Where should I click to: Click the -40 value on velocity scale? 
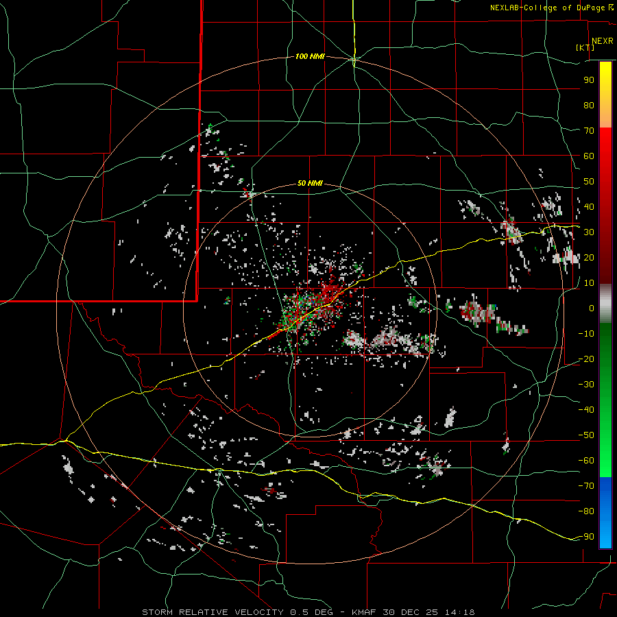(586, 410)
